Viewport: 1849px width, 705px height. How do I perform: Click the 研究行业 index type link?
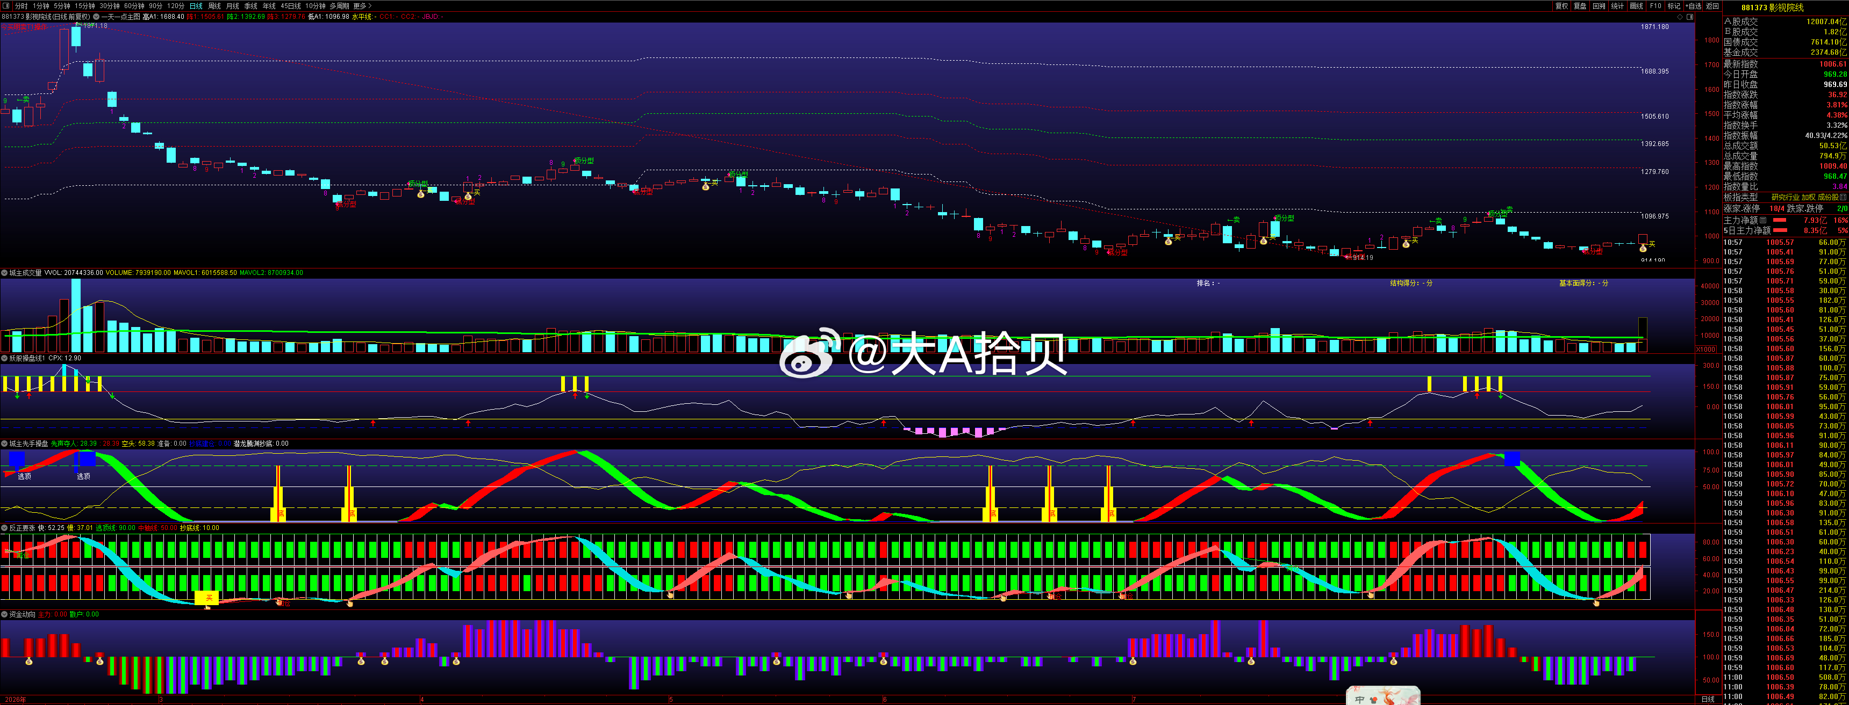pos(1785,197)
